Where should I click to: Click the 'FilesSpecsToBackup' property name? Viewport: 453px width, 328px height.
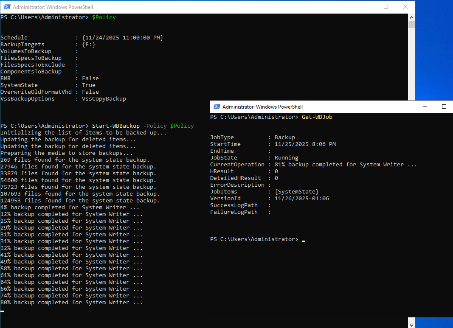pyautogui.click(x=31, y=58)
